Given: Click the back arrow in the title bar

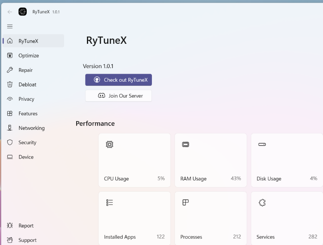Looking at the screenshot, I should pos(9,12).
